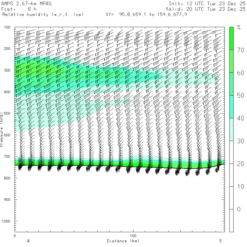
Task: Click the E marker below the x-axis
Action: click(x=220, y=241)
